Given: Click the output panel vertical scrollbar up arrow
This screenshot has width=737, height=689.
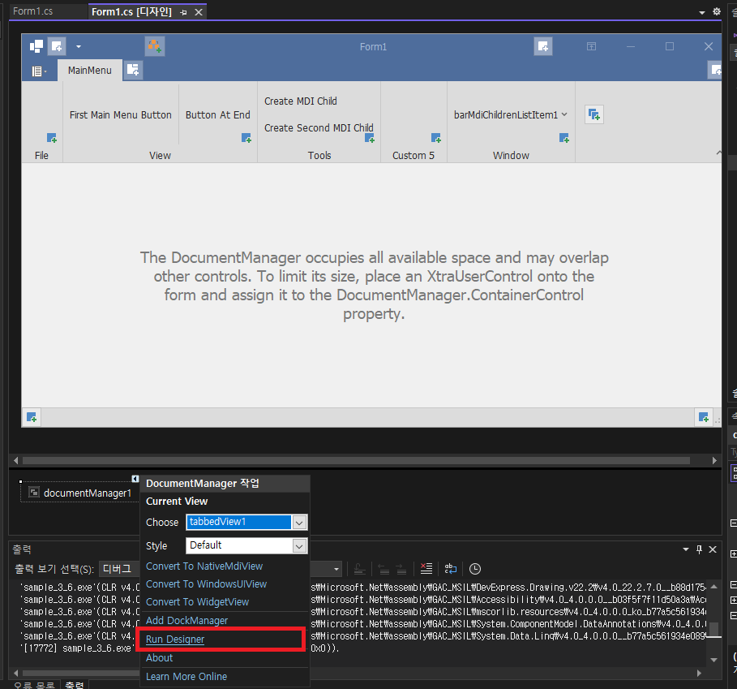Looking at the screenshot, I should [x=714, y=587].
